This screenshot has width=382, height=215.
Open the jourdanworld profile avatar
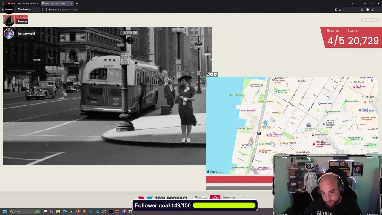(x=9, y=33)
